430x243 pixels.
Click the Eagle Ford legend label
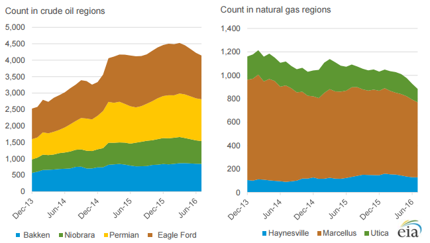[177, 235]
